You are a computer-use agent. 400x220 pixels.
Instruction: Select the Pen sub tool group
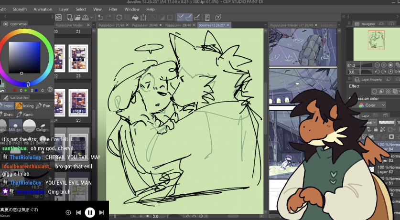pyautogui.click(x=43, y=105)
